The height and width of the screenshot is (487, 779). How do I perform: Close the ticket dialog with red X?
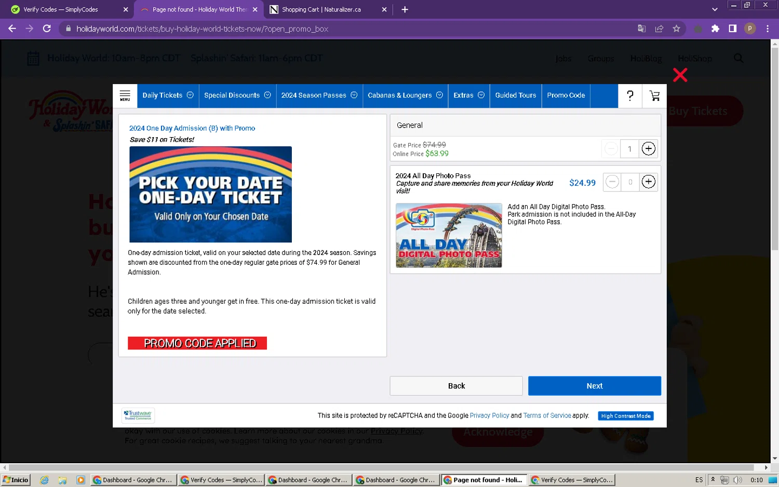[x=680, y=75]
